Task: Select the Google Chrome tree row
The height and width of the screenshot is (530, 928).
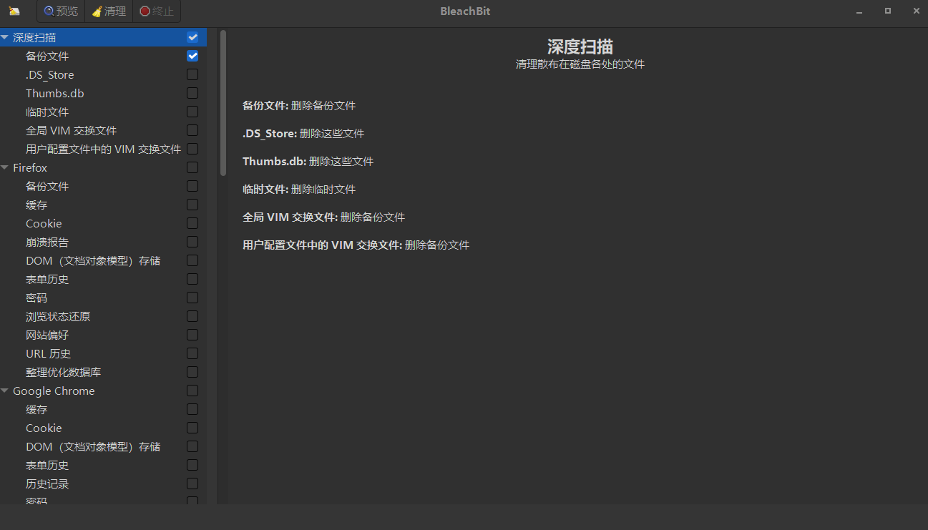Action: coord(103,391)
